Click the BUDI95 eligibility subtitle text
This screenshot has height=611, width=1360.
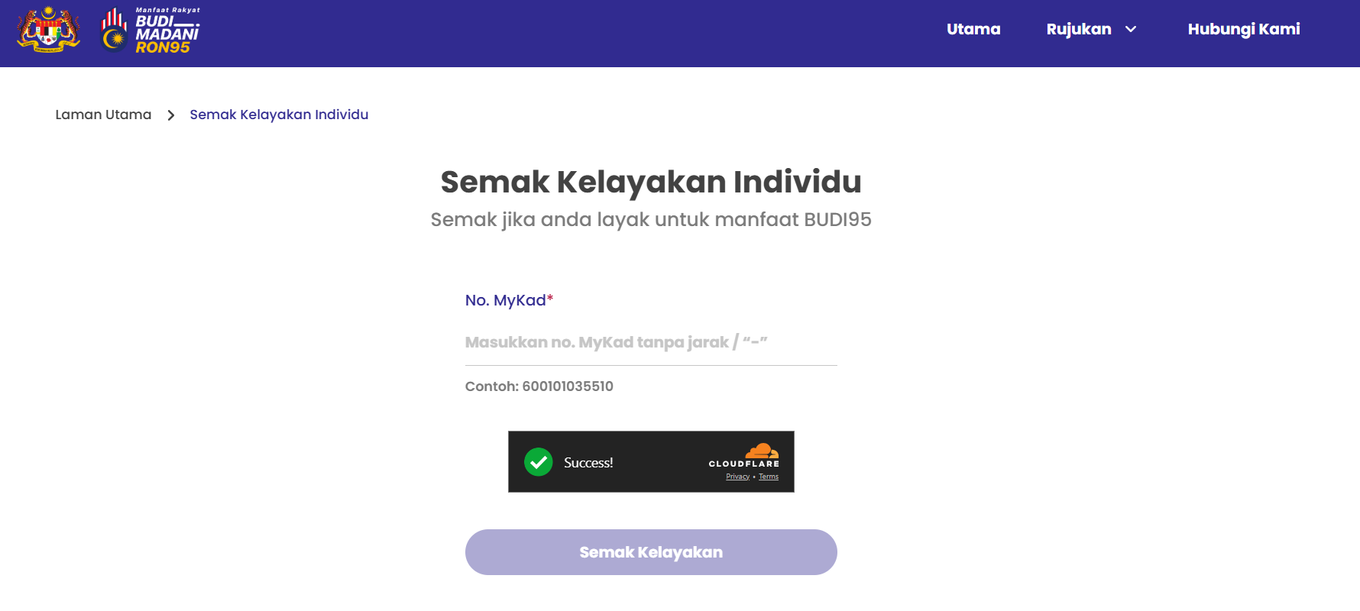click(x=651, y=219)
